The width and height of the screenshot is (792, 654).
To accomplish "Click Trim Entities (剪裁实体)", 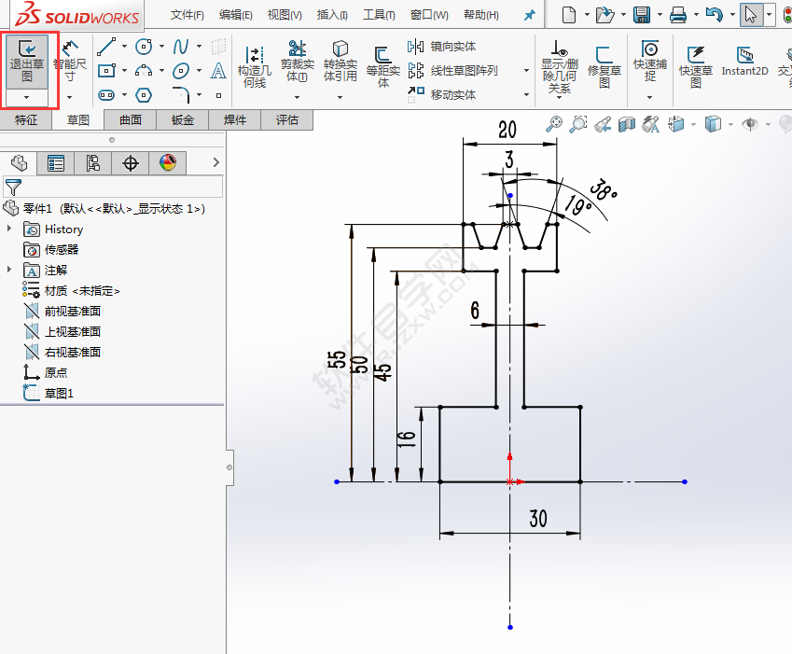I will pyautogui.click(x=297, y=62).
